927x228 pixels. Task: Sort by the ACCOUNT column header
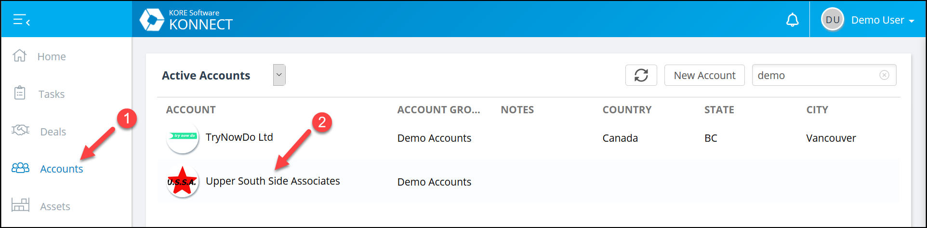point(191,110)
